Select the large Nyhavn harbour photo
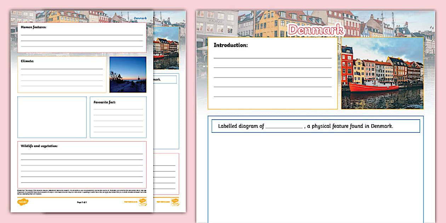 [382, 73]
